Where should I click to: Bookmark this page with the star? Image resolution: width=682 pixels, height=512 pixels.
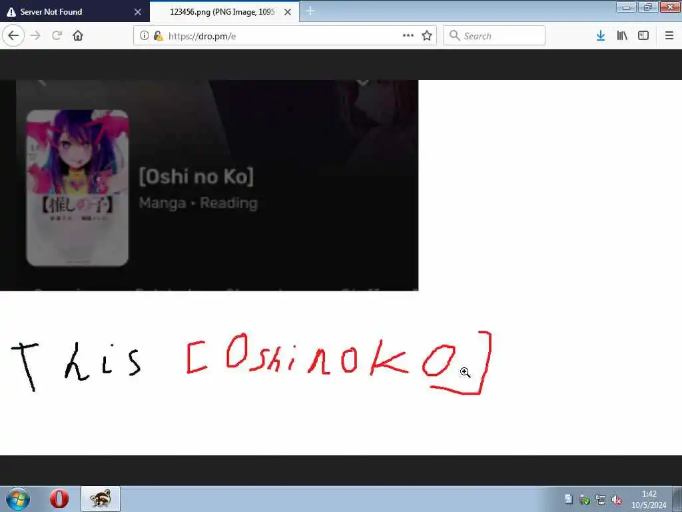click(427, 36)
